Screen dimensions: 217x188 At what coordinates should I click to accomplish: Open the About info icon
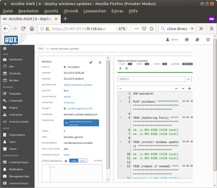187,40
